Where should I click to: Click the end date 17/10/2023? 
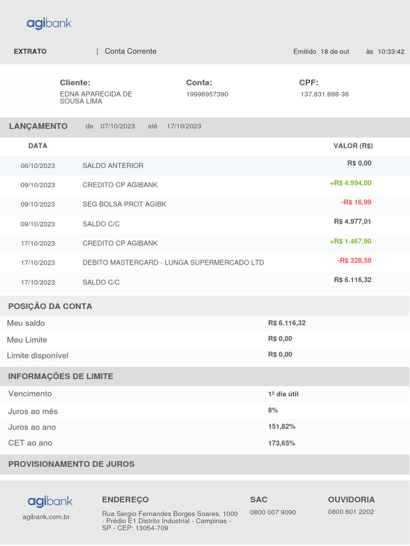[184, 126]
